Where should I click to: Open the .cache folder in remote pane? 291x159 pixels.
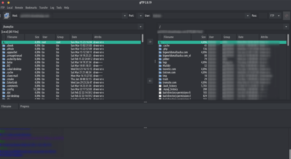point(166,45)
